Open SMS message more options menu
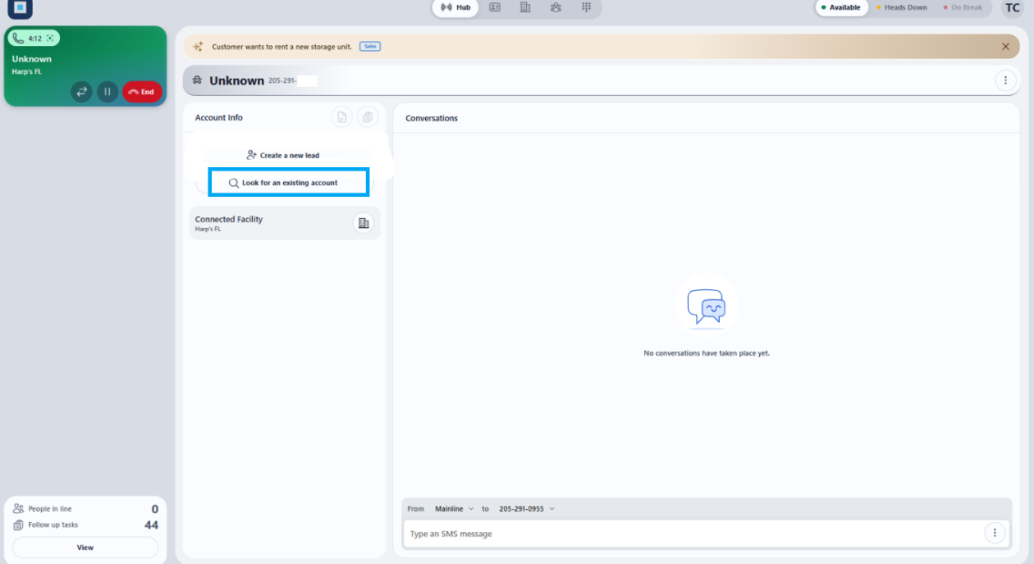The image size is (1034, 564). 995,533
